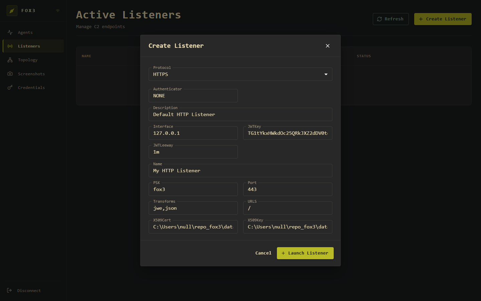
Task: Click the wifi connection status icon
Action: [x=58, y=11]
